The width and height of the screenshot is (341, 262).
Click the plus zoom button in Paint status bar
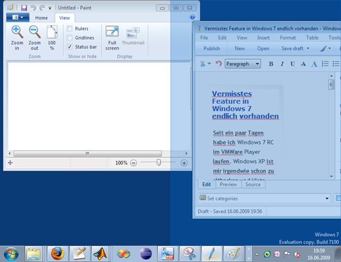(x=184, y=163)
